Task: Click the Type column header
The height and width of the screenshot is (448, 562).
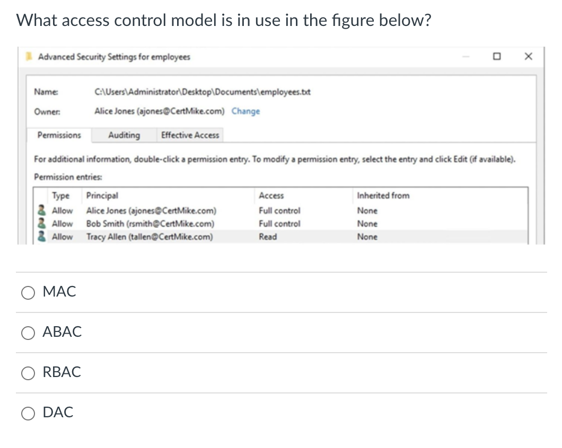Action: (60, 196)
